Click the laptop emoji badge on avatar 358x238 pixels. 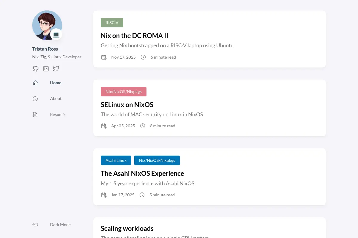[56, 35]
